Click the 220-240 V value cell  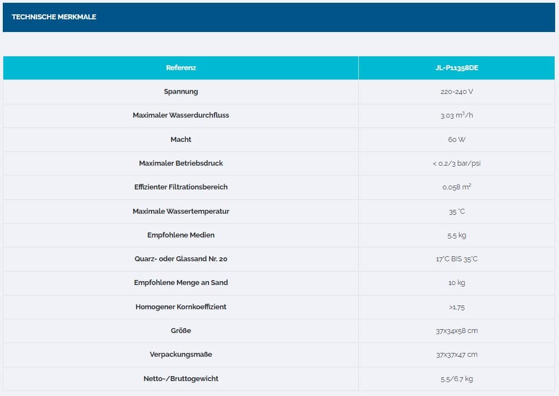point(456,92)
